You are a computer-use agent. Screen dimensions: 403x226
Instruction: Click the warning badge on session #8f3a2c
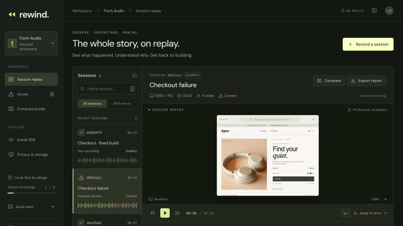point(81,178)
